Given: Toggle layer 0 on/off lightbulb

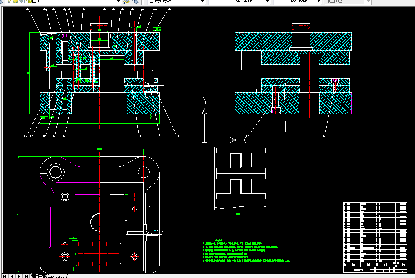Looking at the screenshot, I should (x=9, y=1).
